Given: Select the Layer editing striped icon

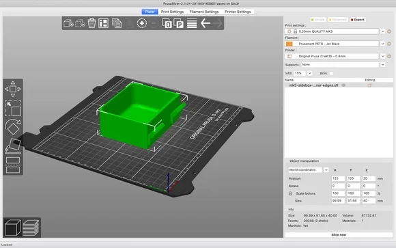Looking at the screenshot, I should tap(192, 23).
